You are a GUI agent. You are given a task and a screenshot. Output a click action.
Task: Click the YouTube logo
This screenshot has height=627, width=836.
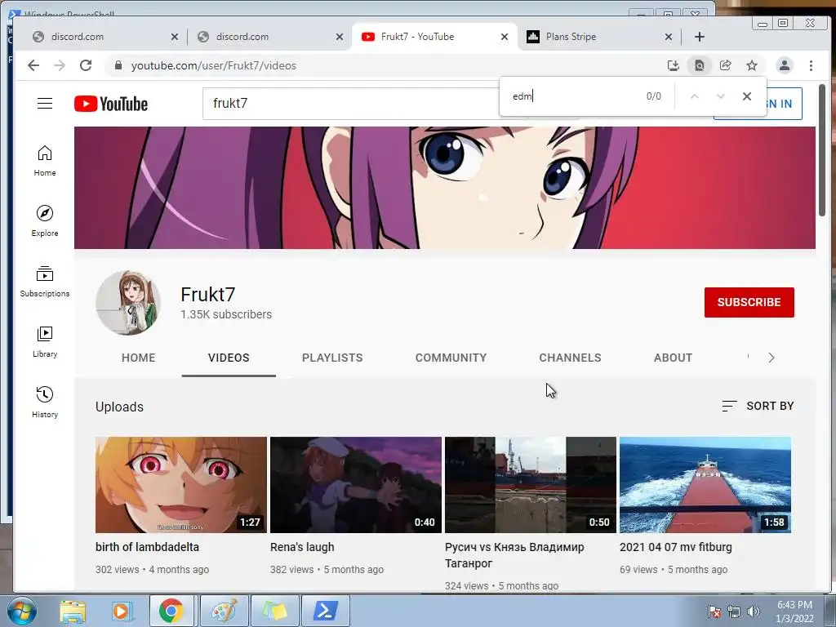(x=111, y=104)
